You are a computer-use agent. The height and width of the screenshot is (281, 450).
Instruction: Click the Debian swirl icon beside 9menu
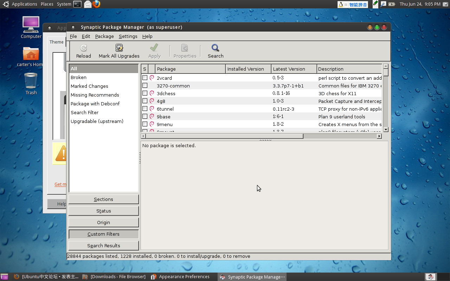click(x=152, y=124)
